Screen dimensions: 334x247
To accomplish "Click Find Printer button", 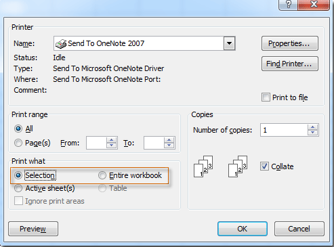I will (x=290, y=64).
